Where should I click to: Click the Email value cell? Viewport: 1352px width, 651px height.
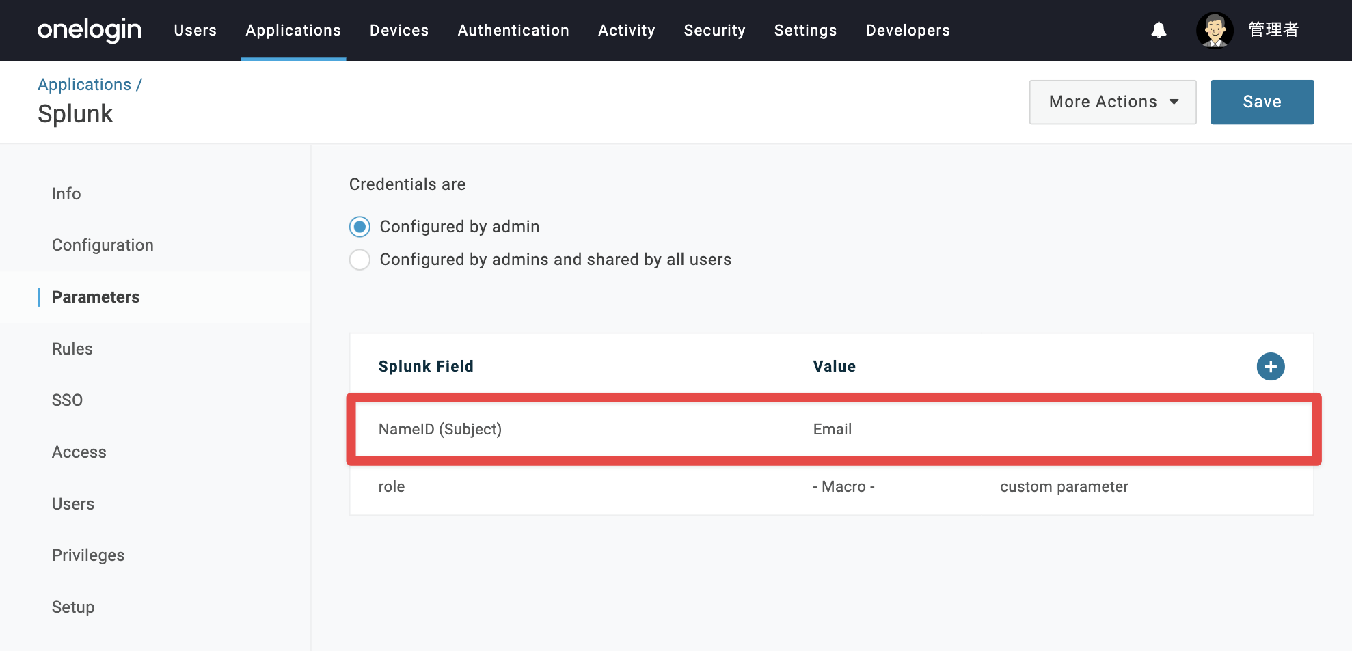(x=832, y=429)
